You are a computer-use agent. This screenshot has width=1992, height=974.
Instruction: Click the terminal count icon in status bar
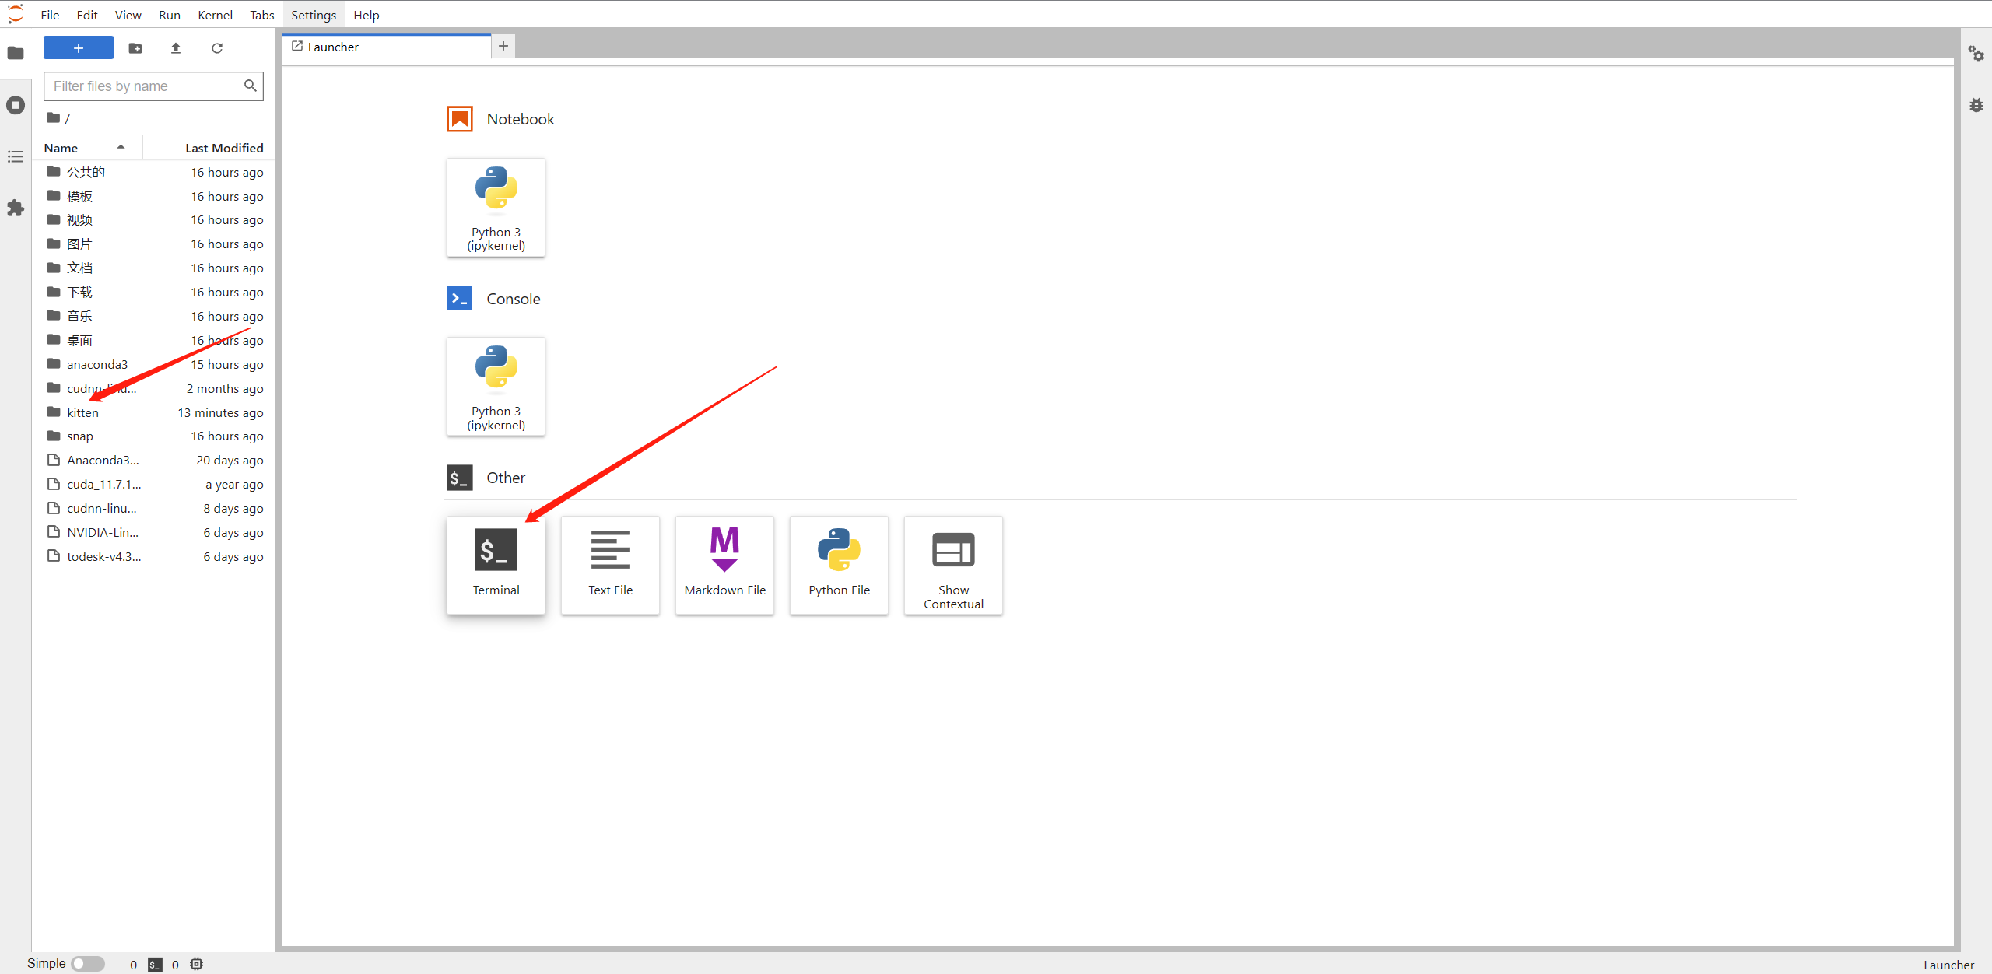156,965
